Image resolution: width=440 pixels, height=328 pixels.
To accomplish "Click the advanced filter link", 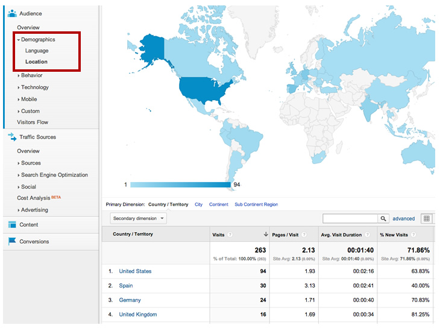I will click(x=403, y=218).
